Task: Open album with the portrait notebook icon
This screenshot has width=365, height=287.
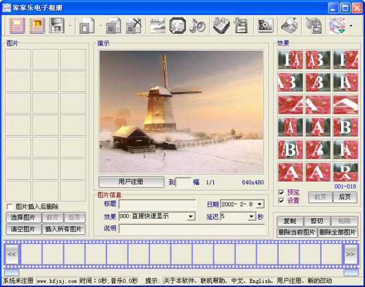Action: [x=36, y=26]
